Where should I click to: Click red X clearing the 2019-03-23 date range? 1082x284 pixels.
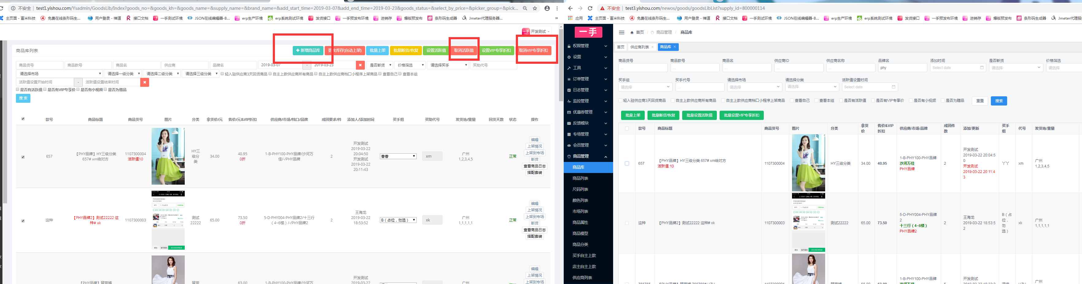(x=360, y=65)
